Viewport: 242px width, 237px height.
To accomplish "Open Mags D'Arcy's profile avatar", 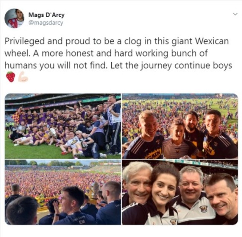I will coord(15,18).
